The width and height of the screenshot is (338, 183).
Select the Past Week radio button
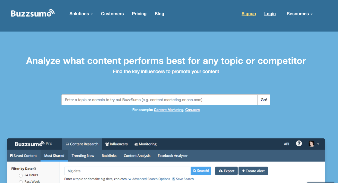(21, 182)
